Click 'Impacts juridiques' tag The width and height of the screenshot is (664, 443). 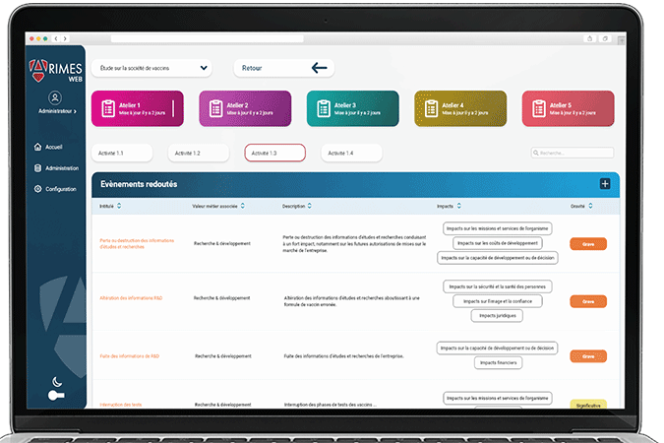coord(497,315)
